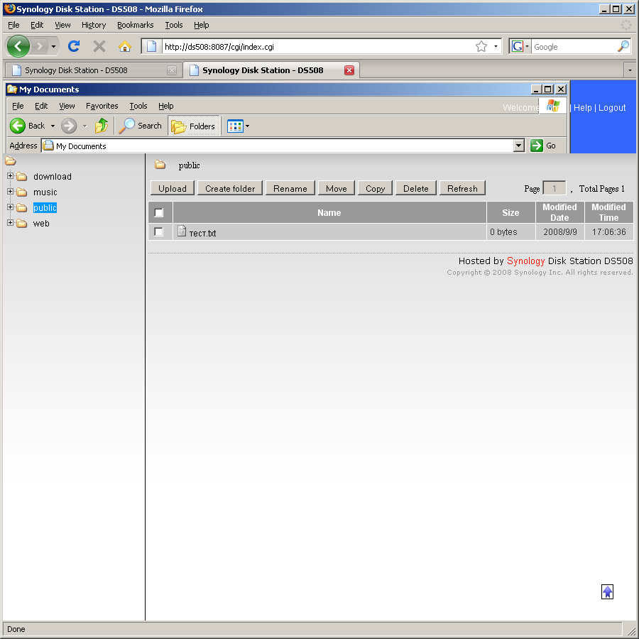Close the active Synology Disk Station tab
This screenshot has width=639, height=639.
(349, 70)
